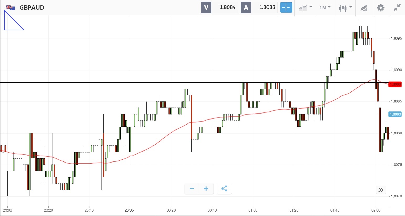Viewport: 405px width, 216px height.
Task: Click the 28/06 date marker on timeline
Action: point(129,210)
